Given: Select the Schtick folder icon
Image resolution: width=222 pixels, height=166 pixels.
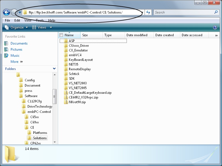Looking at the screenshot, I should click(x=66, y=74).
